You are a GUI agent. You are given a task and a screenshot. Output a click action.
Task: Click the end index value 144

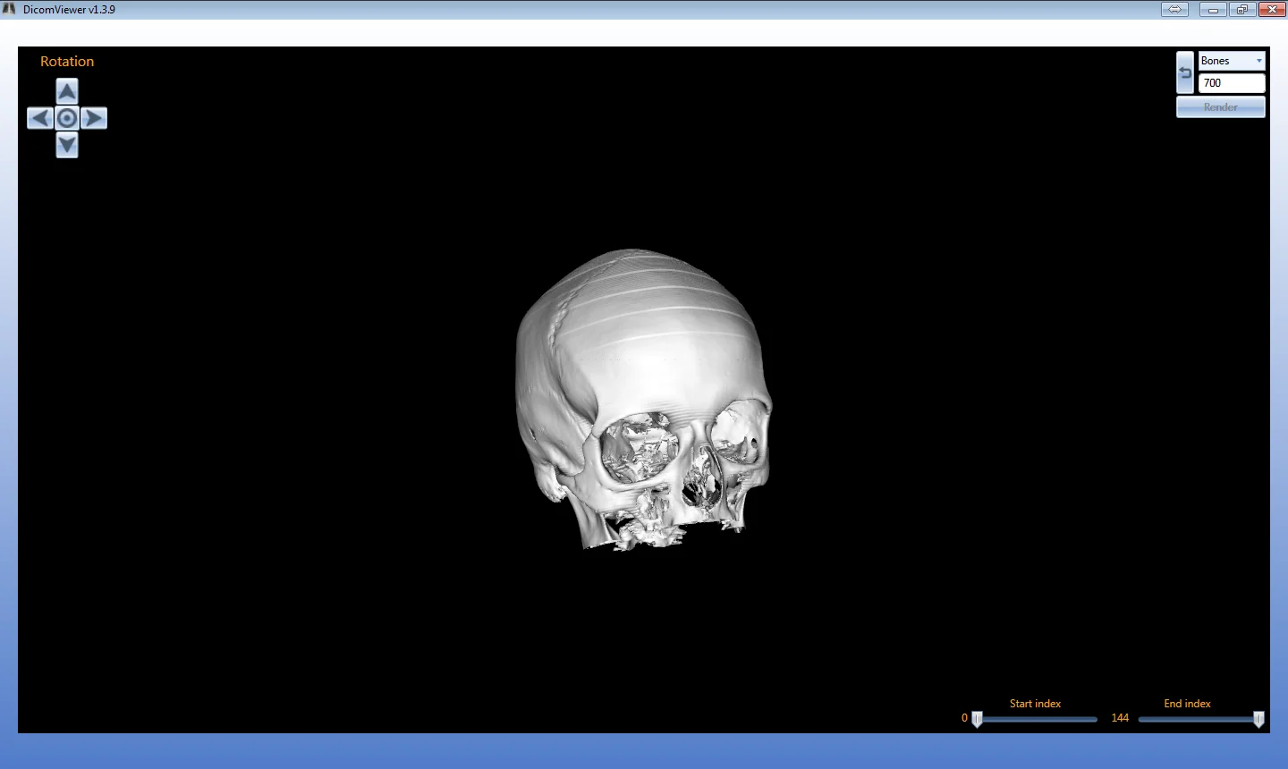pyautogui.click(x=1120, y=718)
